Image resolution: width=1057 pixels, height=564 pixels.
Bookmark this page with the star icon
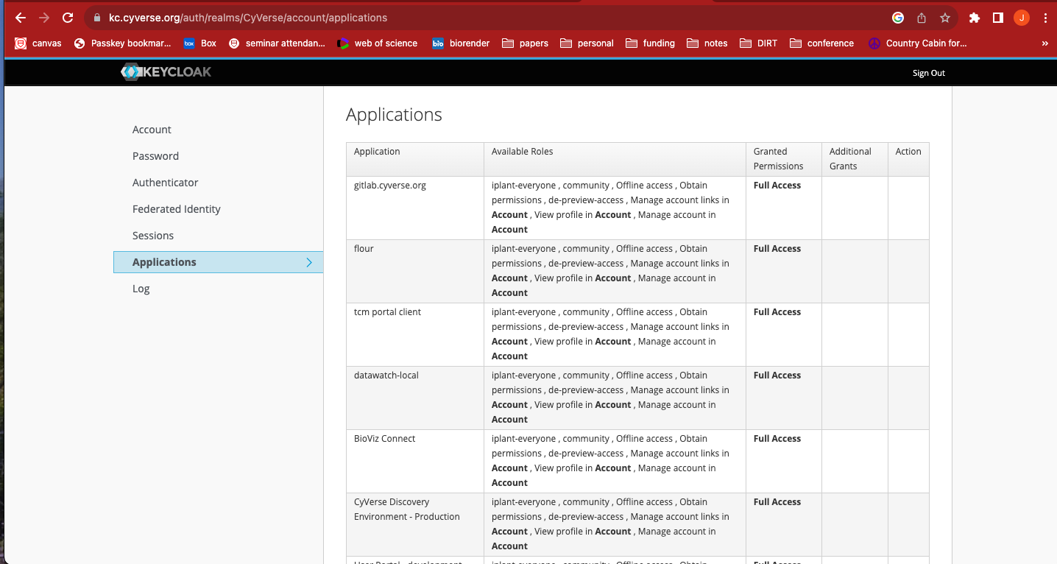pyautogui.click(x=944, y=18)
